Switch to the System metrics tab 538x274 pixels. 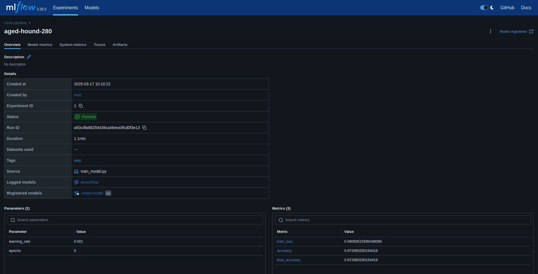[x=73, y=45]
